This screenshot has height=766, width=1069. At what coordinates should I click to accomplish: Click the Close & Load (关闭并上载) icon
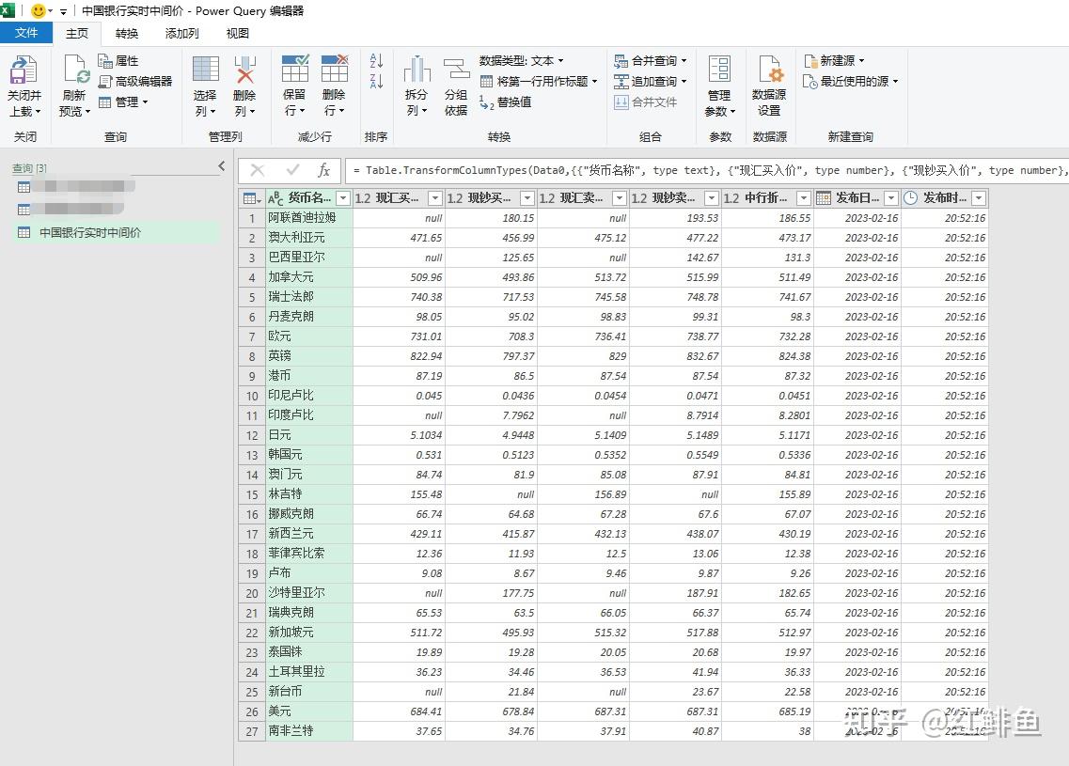(x=24, y=70)
